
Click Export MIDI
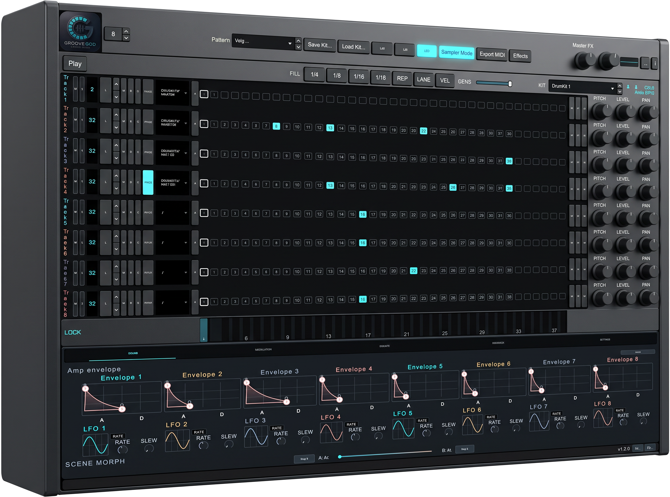click(x=492, y=54)
